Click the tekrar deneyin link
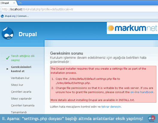The width and height of the screenshot is (158, 123). point(111,107)
